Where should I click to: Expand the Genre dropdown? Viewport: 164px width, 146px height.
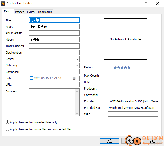(77, 59)
